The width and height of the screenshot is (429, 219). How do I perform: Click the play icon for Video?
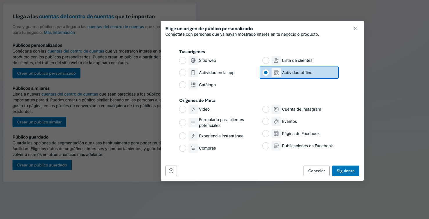[x=193, y=109]
